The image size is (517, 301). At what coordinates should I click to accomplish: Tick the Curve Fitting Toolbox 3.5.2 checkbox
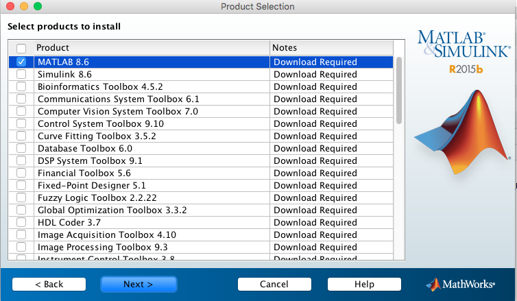pyautogui.click(x=21, y=136)
